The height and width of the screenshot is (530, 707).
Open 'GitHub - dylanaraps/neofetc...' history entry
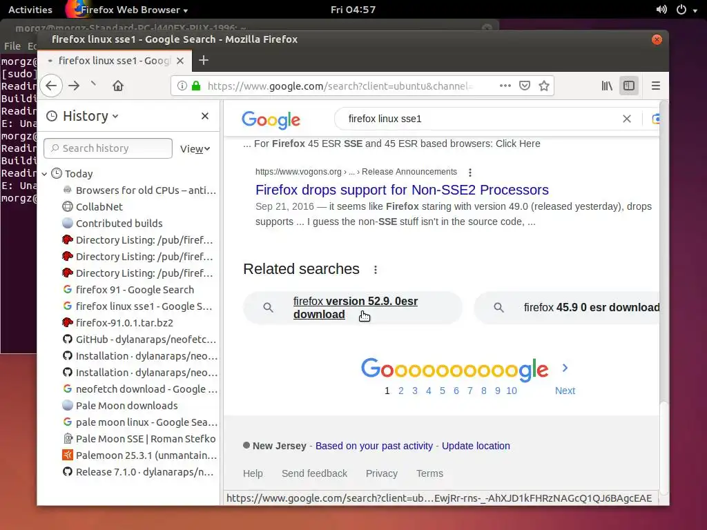(139, 340)
